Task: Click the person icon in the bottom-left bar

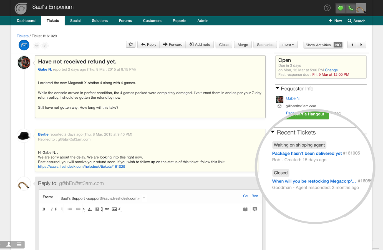Action: pos(9,244)
